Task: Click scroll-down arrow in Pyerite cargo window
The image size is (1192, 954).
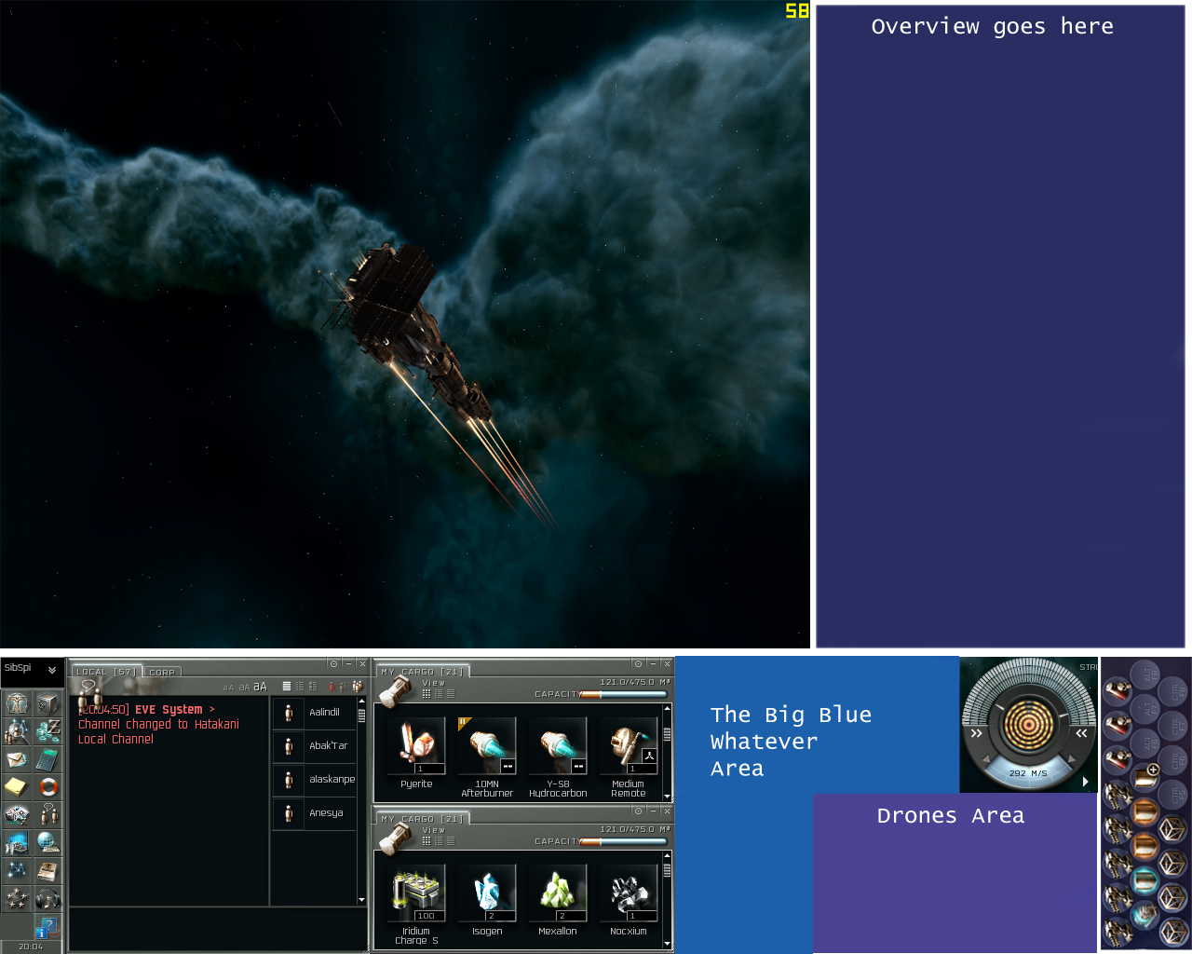Action: 667,797
